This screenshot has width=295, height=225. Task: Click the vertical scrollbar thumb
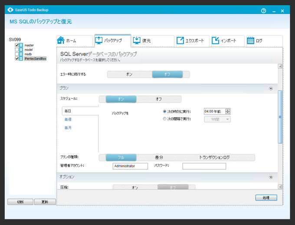point(280,117)
